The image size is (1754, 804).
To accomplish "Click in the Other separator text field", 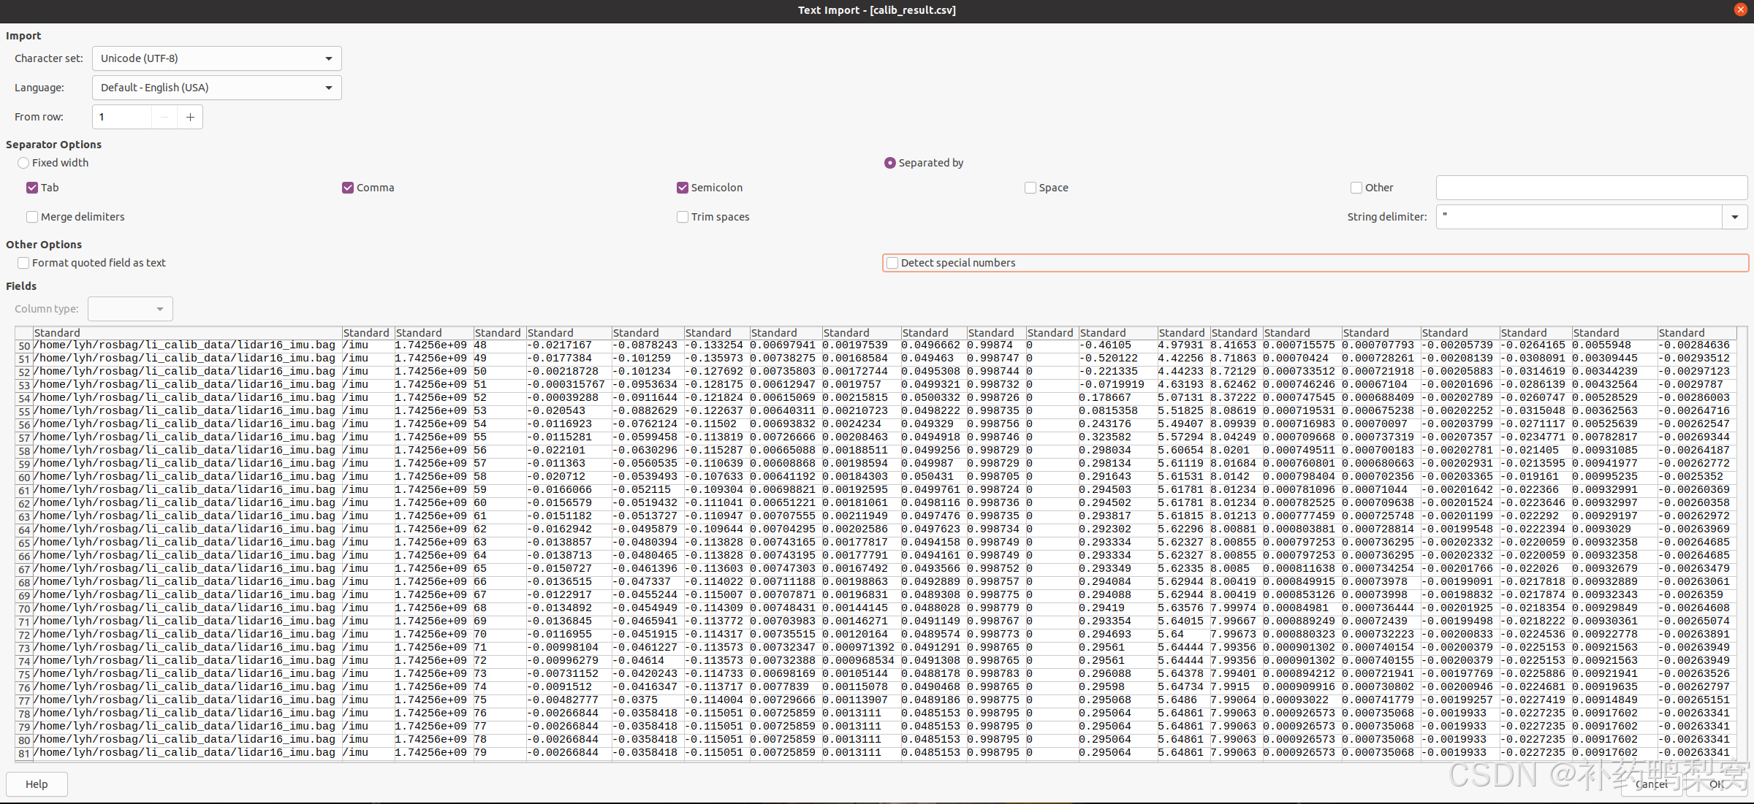I will [x=1591, y=188].
